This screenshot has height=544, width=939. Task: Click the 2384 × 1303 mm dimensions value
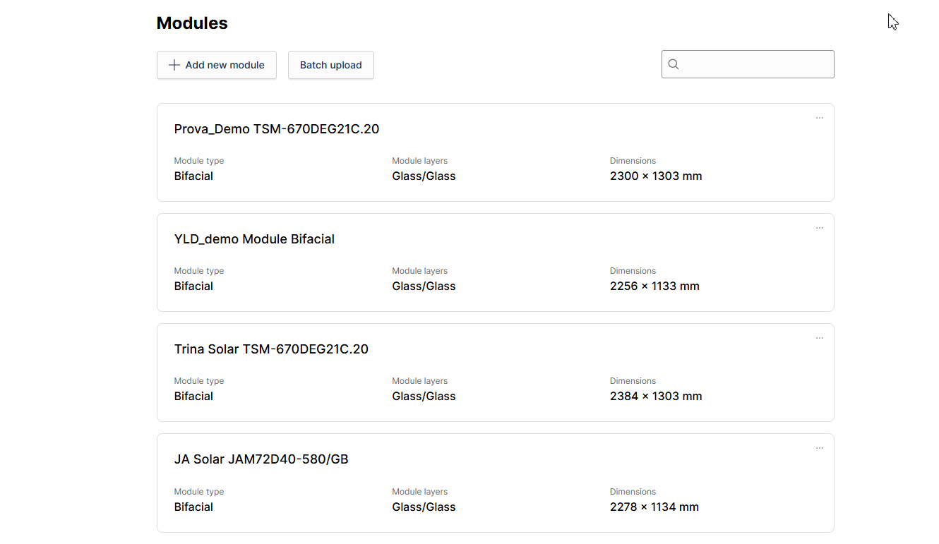click(656, 397)
